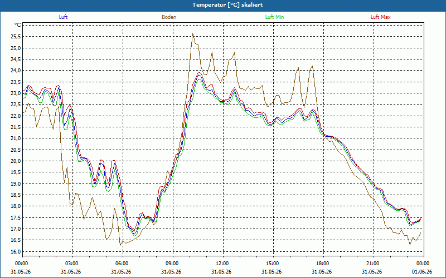
Task: Click the 17,5 y-axis label
Action: (16, 217)
